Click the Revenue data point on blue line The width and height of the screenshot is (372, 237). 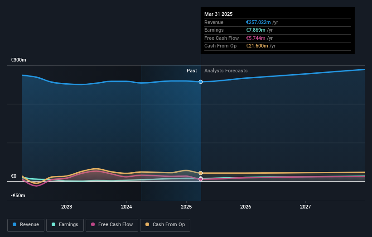coord(201,82)
